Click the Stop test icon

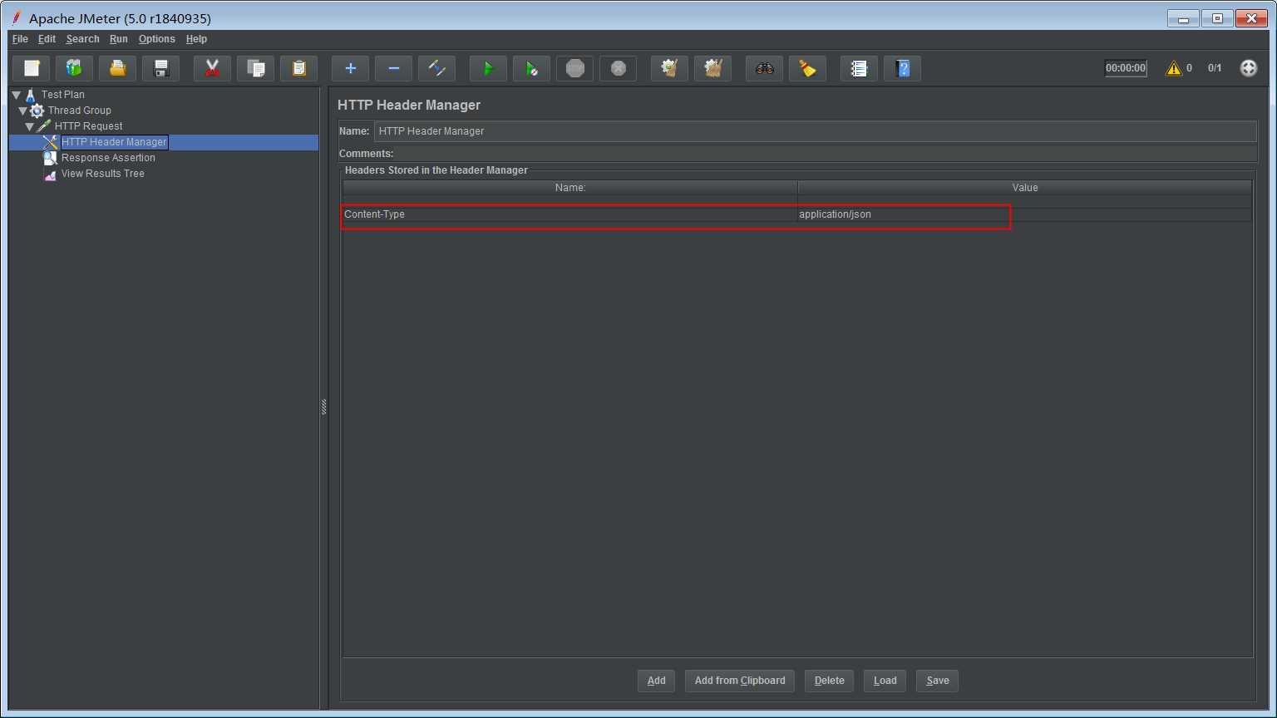pyautogui.click(x=575, y=68)
